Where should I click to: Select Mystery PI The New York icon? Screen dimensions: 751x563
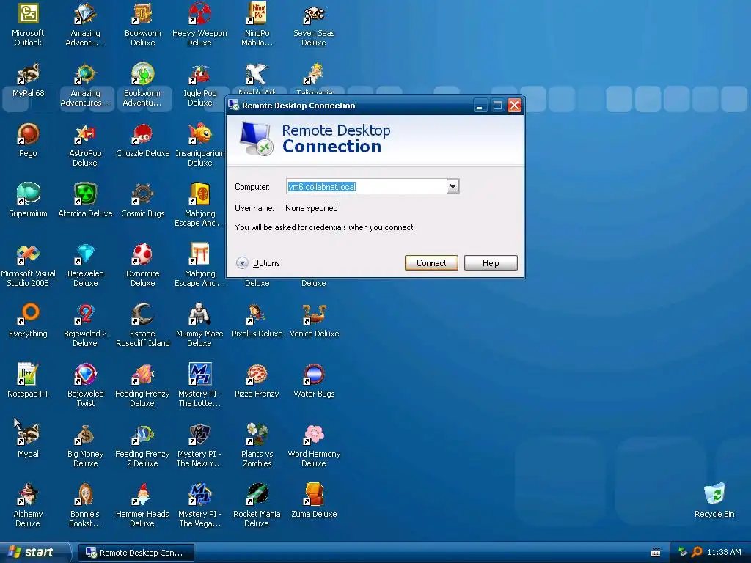click(199, 435)
